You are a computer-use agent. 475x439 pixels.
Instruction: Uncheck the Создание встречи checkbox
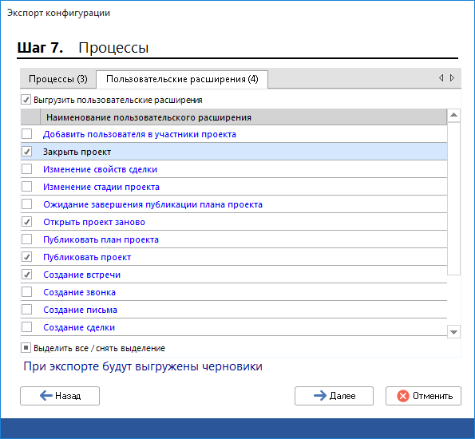pos(26,275)
